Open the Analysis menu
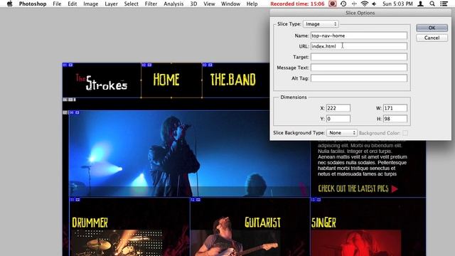Viewport: 455px width, 256px height. pyautogui.click(x=173, y=4)
